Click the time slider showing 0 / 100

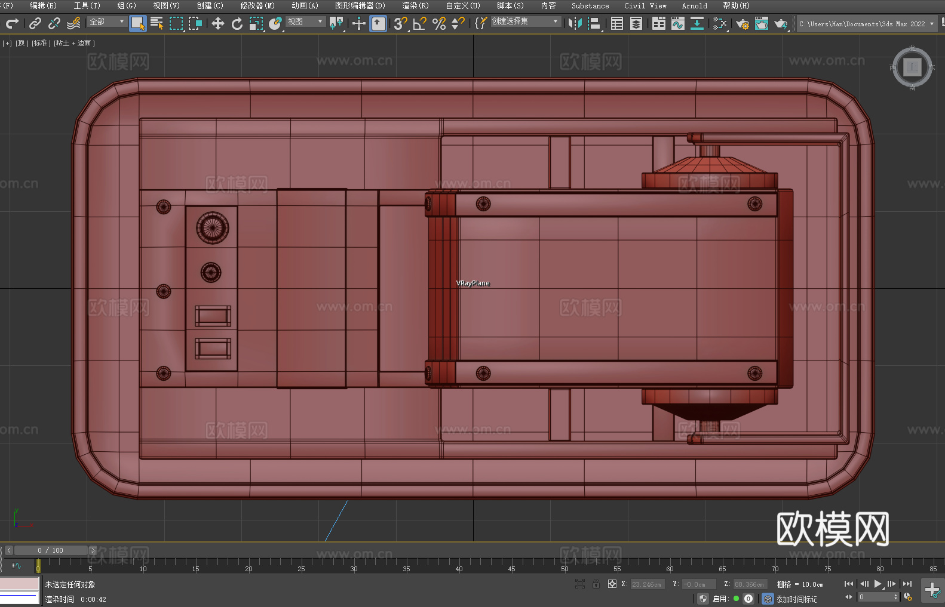pyautogui.click(x=51, y=550)
